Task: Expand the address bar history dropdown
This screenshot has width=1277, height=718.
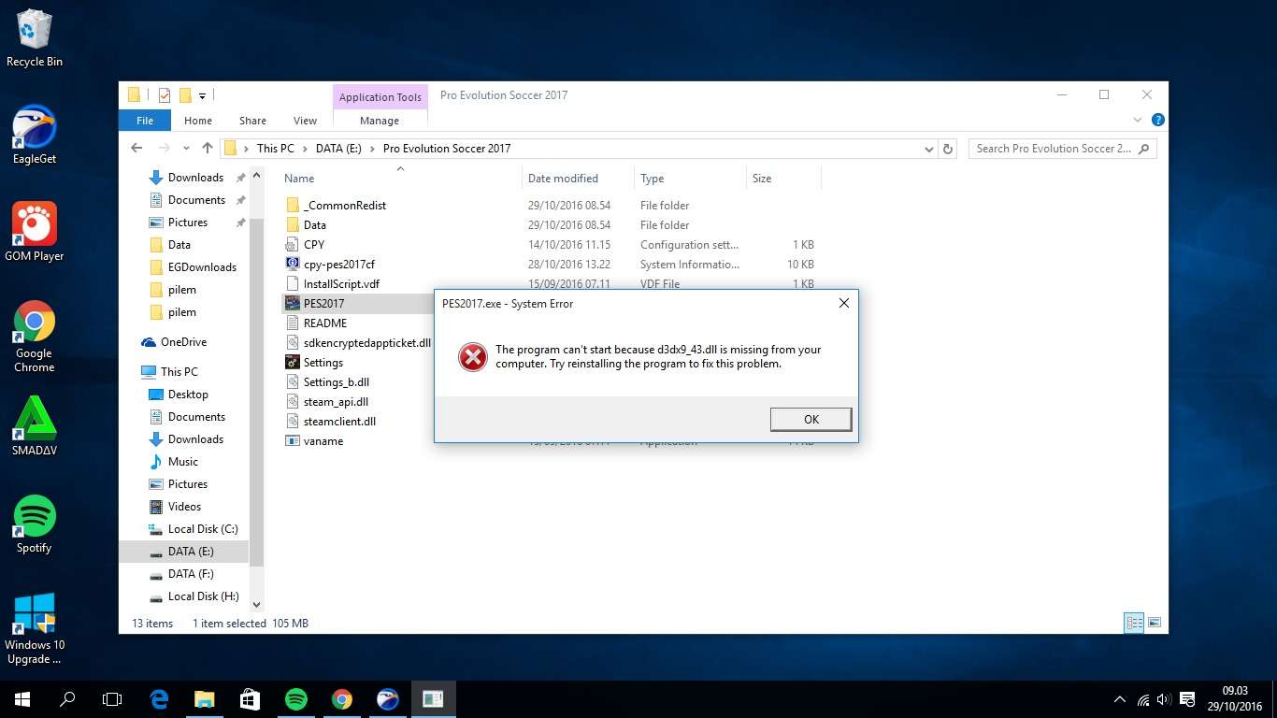Action: (x=928, y=149)
